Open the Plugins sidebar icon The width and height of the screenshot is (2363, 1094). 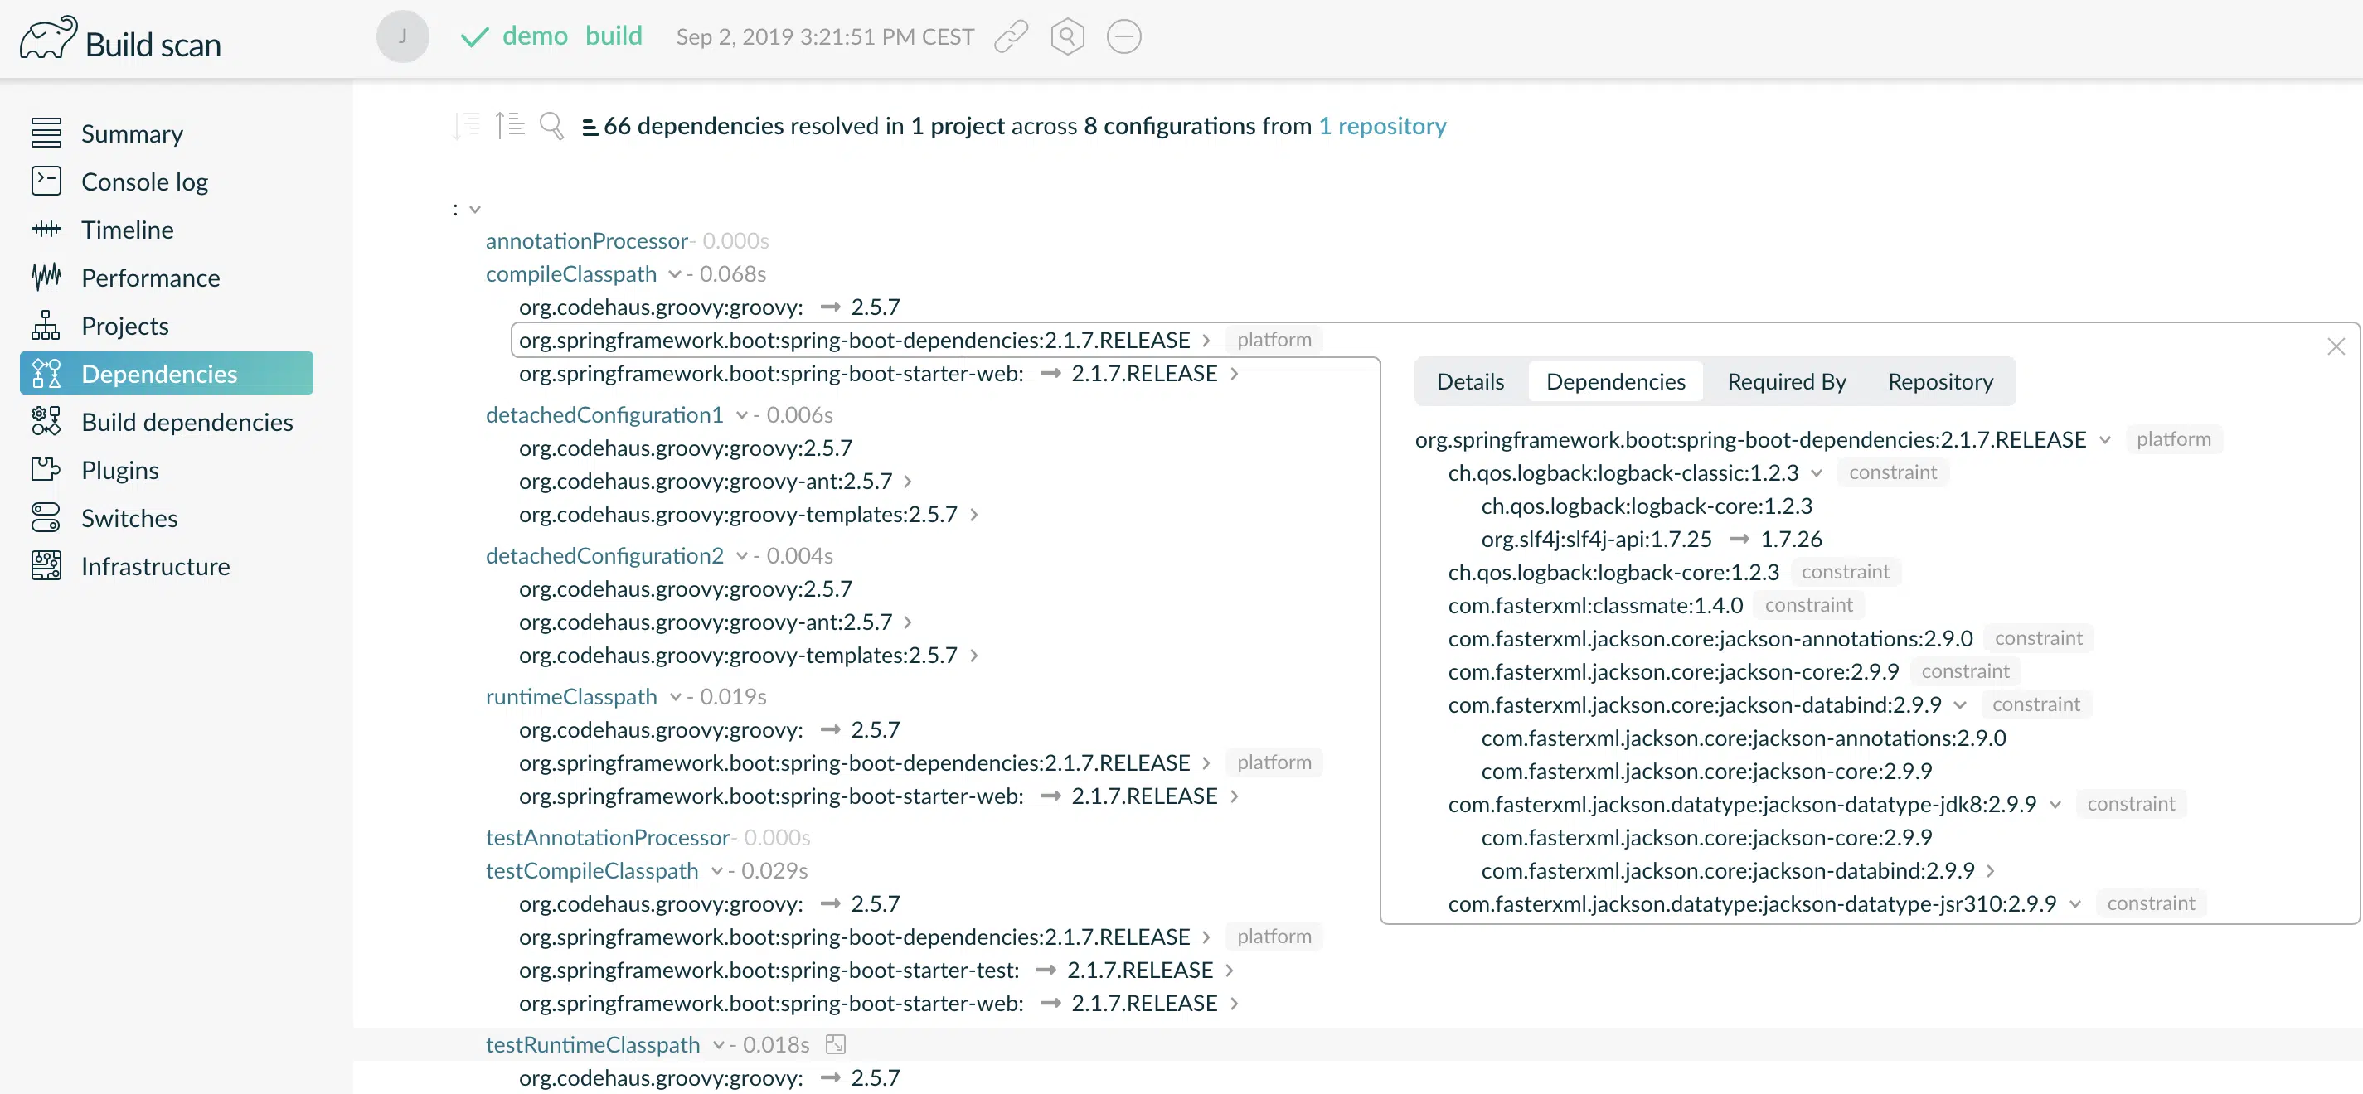pos(46,470)
